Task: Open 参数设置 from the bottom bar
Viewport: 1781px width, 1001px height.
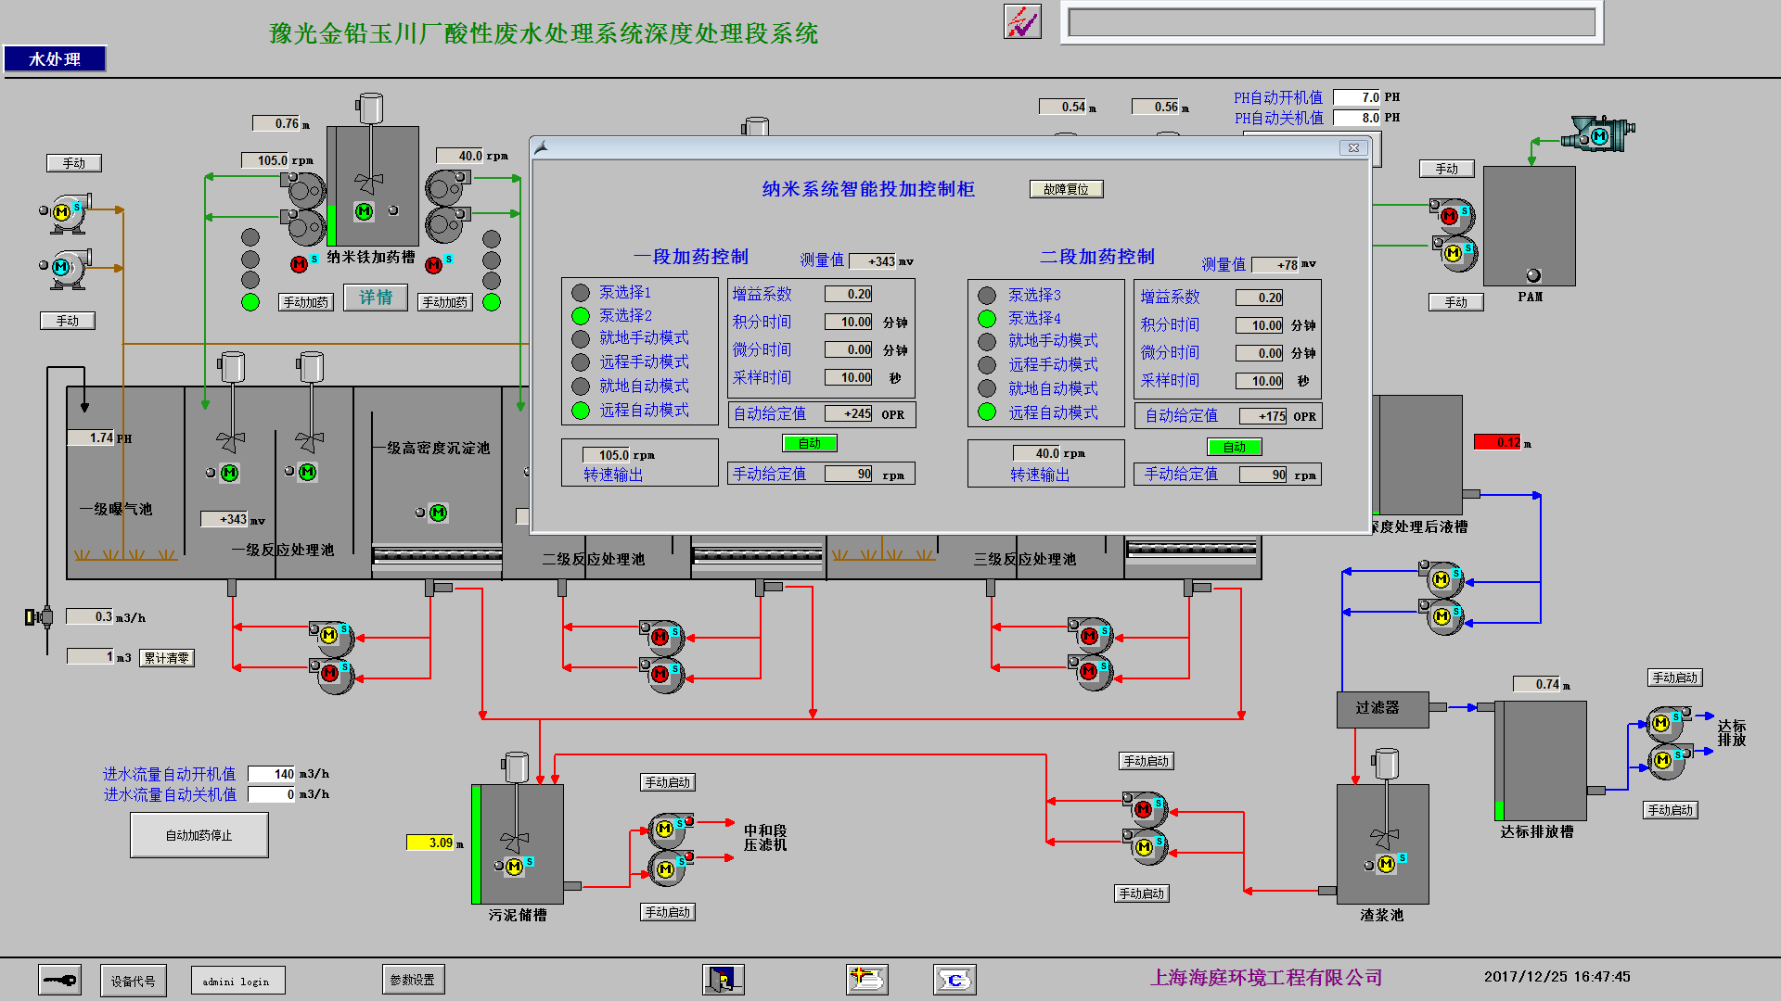Action: click(413, 980)
